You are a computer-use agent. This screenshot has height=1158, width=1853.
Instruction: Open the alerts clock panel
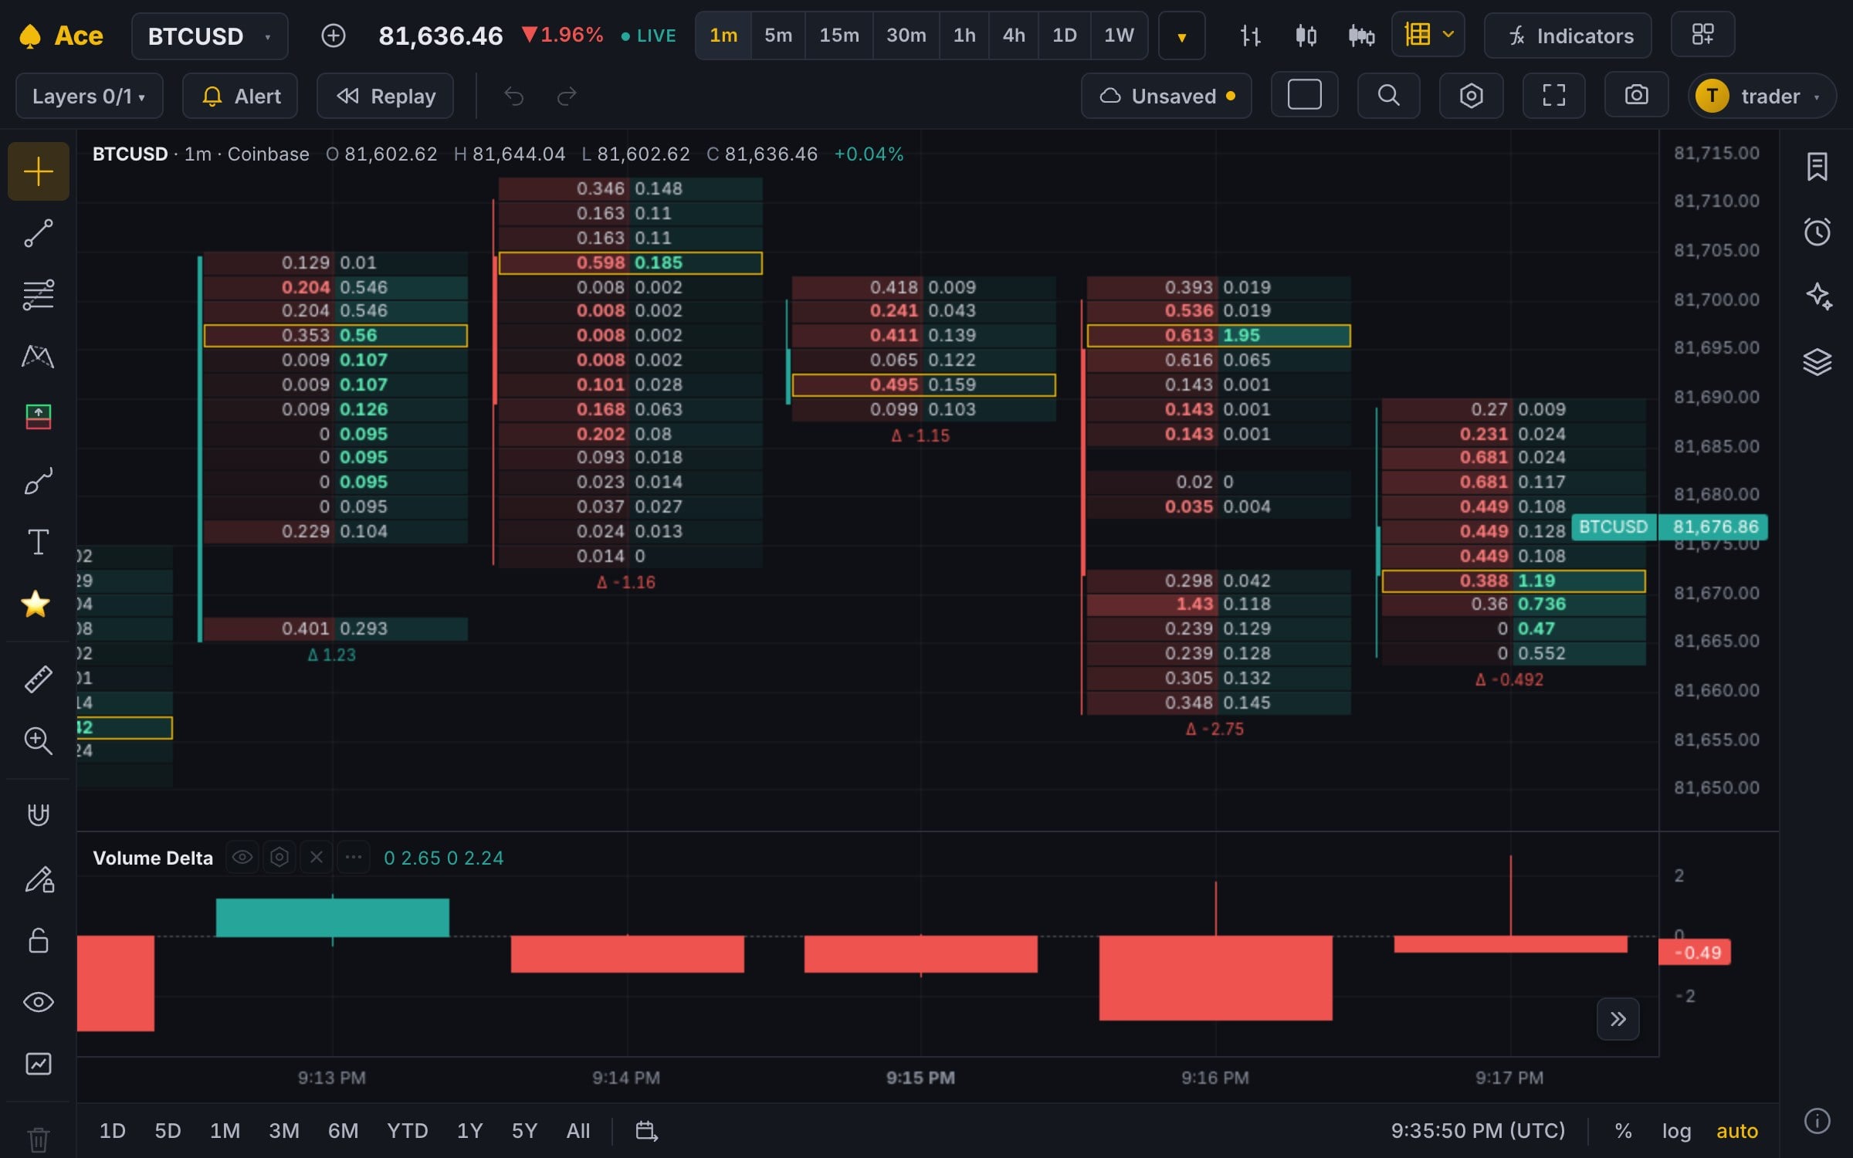pos(1817,232)
